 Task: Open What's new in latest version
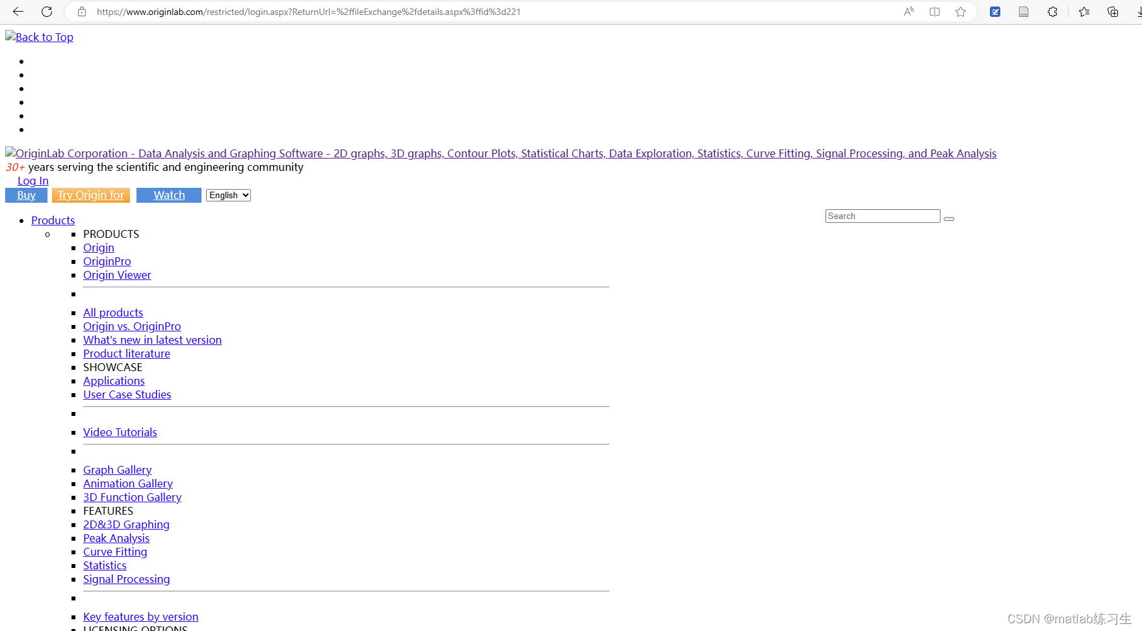[x=152, y=340]
